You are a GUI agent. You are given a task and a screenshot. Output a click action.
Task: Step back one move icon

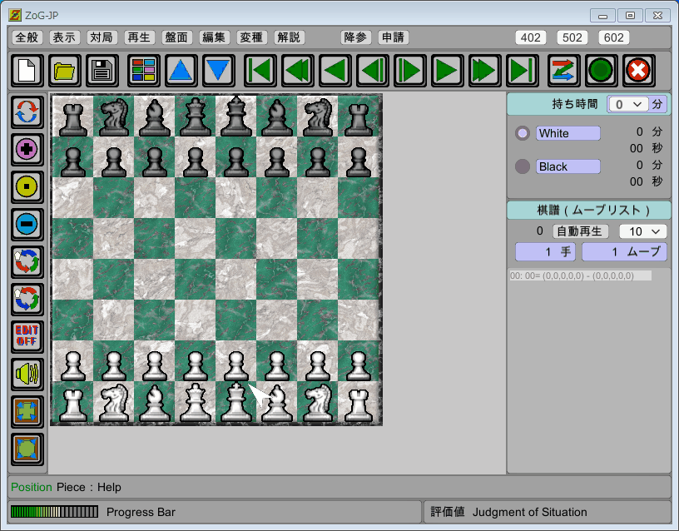click(373, 70)
